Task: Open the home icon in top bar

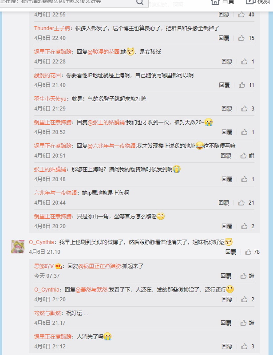Action: (215, 2)
